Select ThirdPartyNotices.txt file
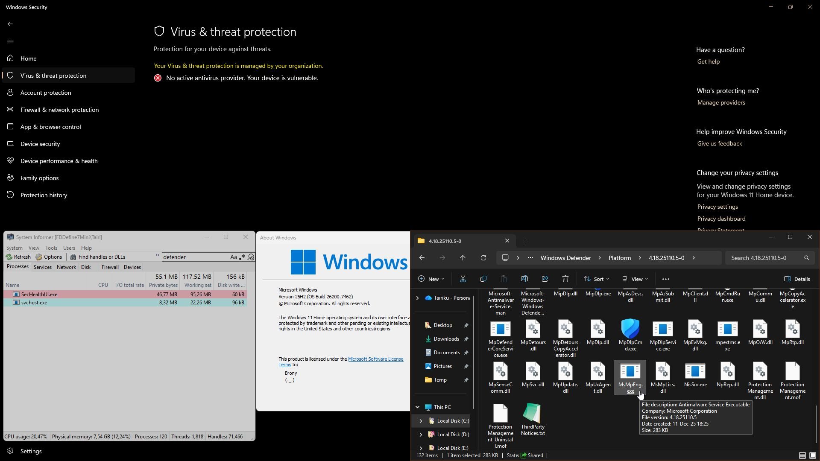Viewport: 820px width, 461px height. tap(533, 420)
